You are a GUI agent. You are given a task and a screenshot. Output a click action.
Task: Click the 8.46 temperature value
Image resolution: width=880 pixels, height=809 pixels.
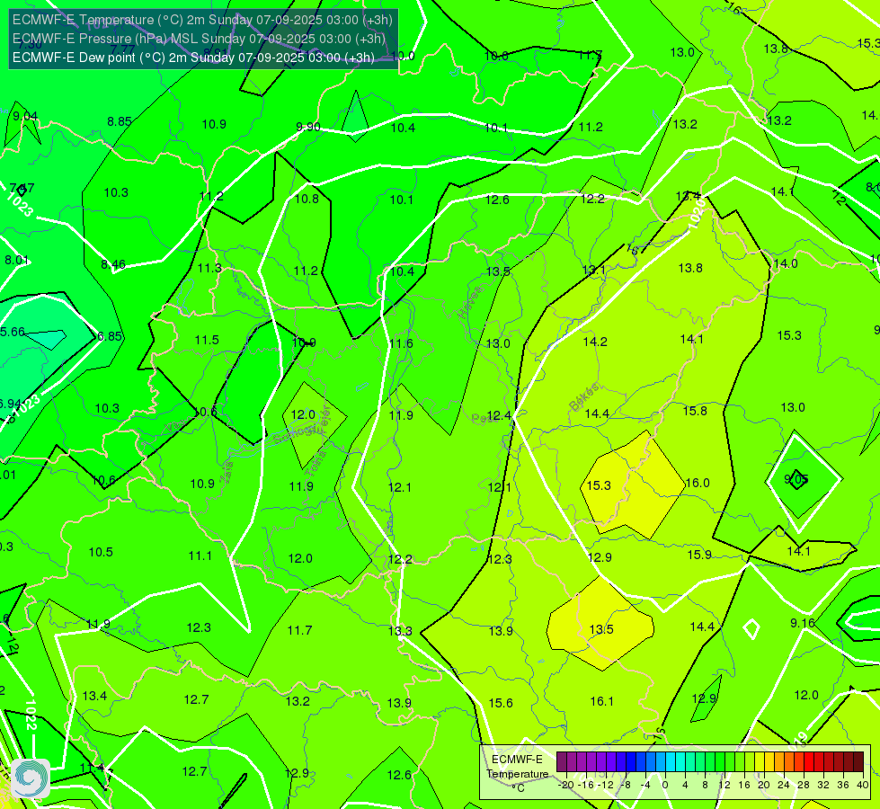pos(112,264)
